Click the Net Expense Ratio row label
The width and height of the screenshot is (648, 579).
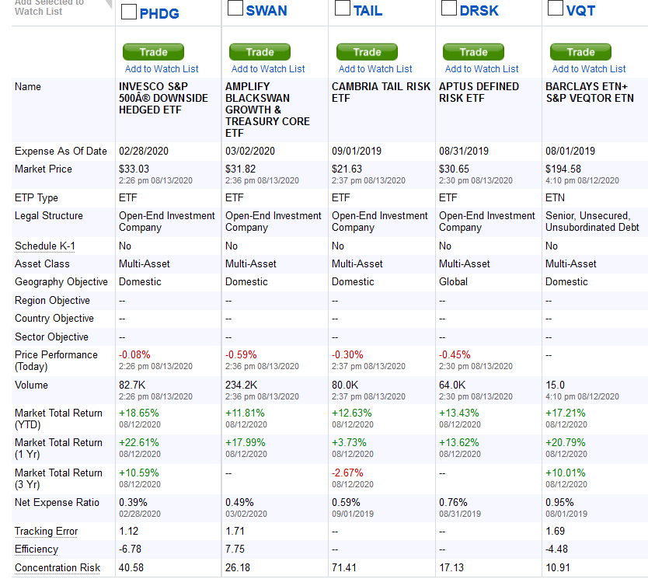point(57,503)
